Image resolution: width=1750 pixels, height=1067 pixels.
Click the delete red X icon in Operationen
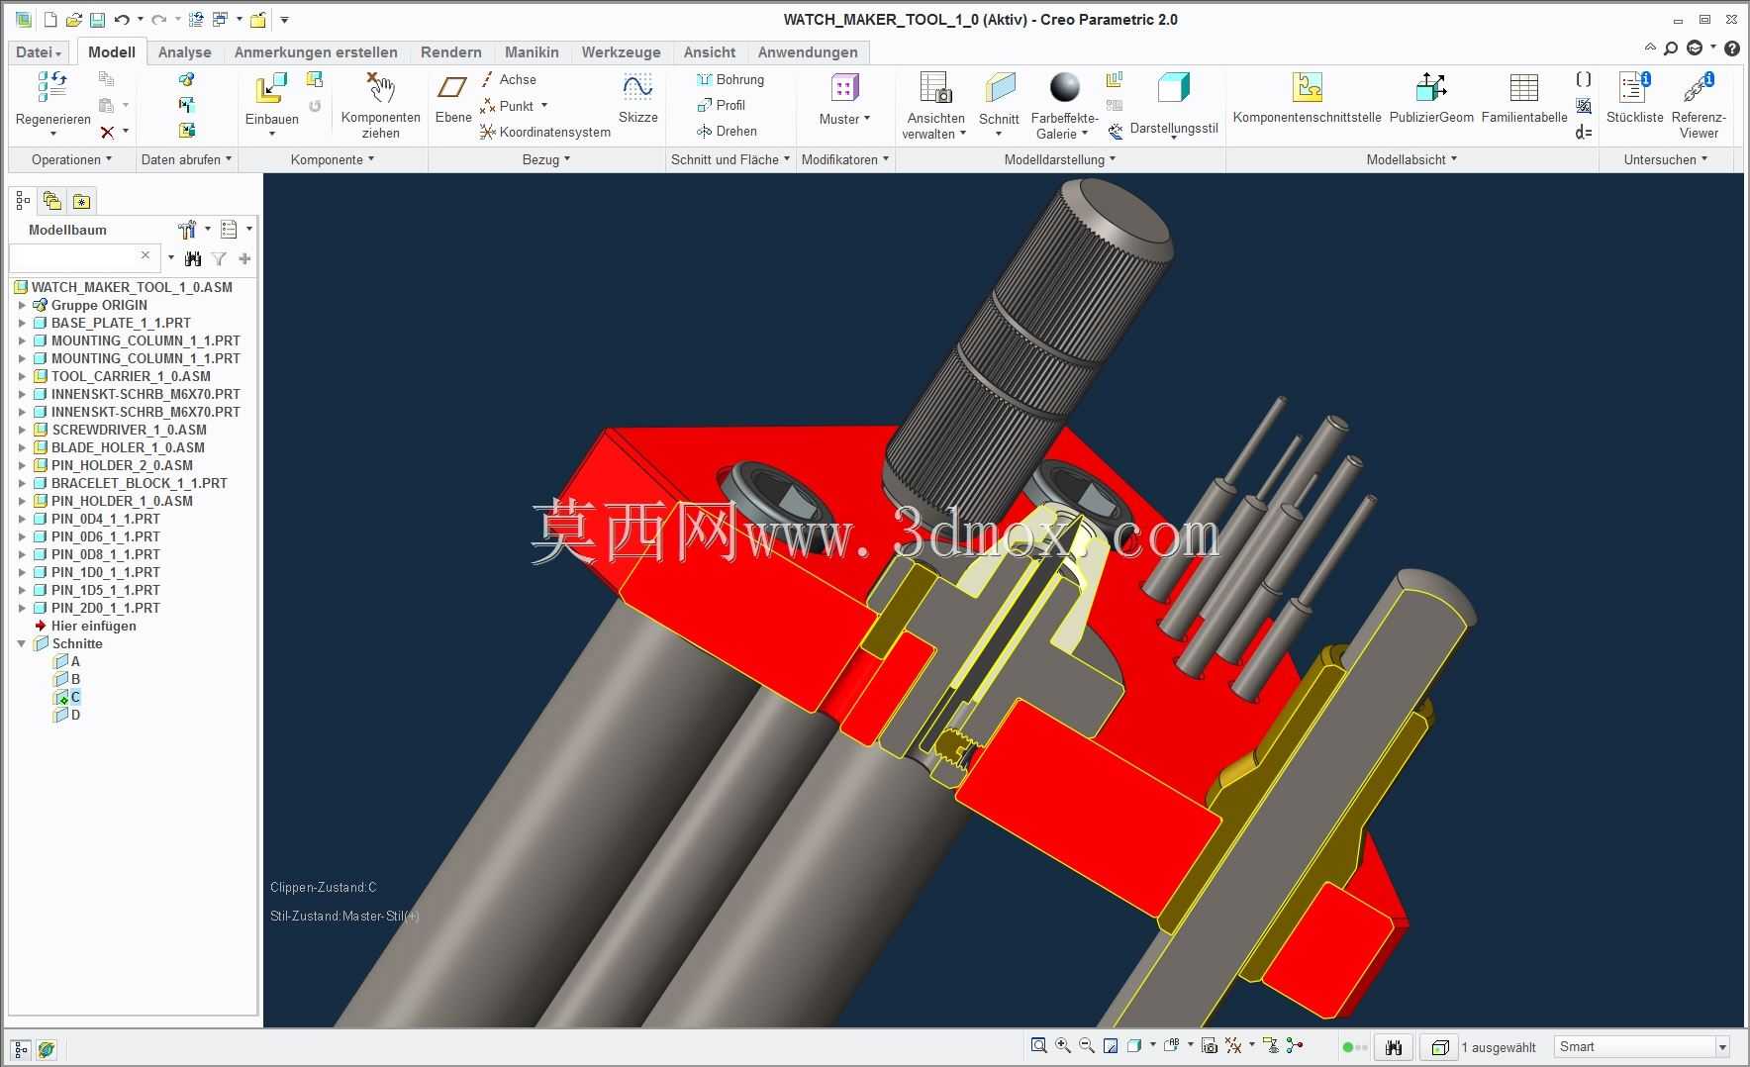tap(107, 132)
